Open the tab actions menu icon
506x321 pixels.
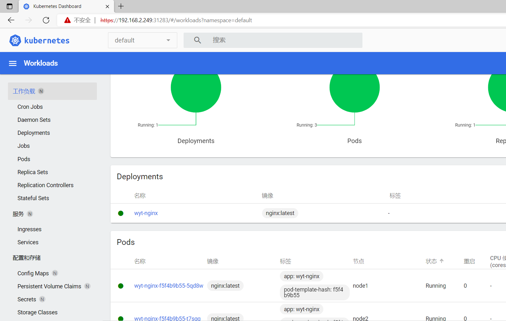pos(10,6)
